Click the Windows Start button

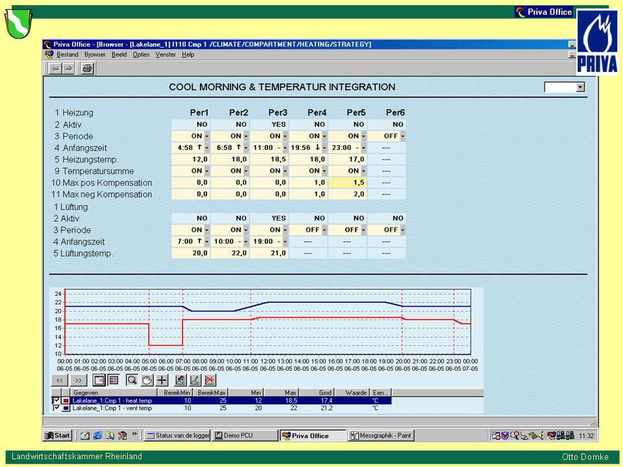57,435
